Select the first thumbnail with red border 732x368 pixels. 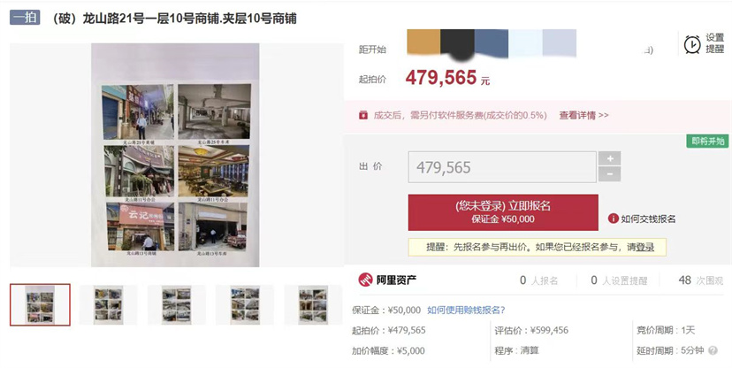pos(40,304)
